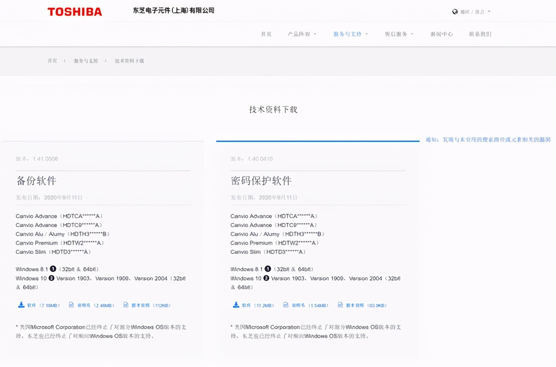Image resolution: width=556 pixels, height=367 pixels.
Task: Open 新闻中心 in top navigation
Action: pos(442,34)
